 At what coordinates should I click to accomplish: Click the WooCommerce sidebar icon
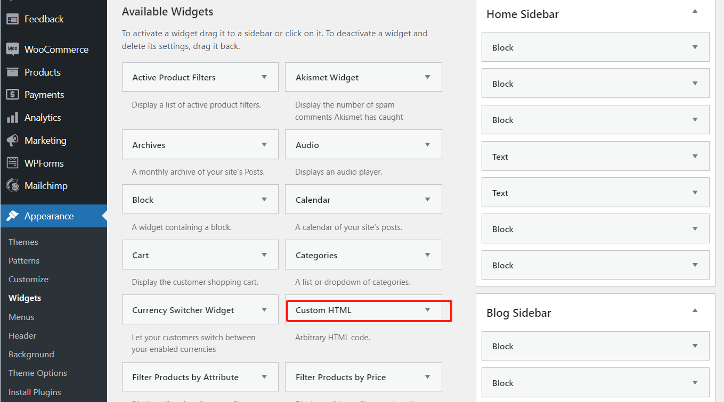click(12, 49)
